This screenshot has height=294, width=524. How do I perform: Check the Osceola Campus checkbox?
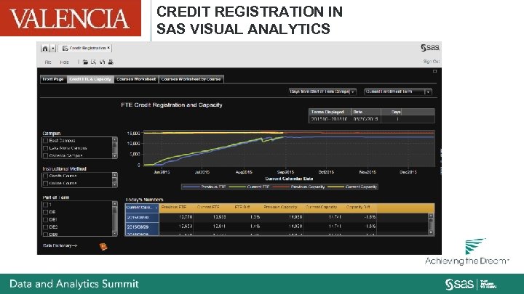45,155
